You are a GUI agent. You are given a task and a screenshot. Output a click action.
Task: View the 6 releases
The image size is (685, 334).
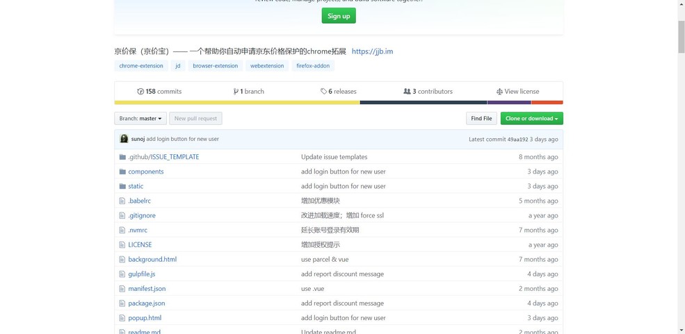(338, 92)
